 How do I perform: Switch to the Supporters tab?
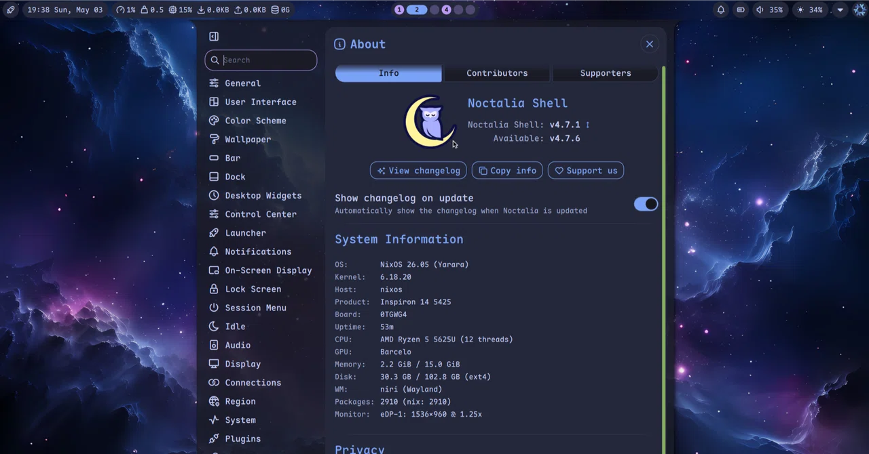coord(606,73)
